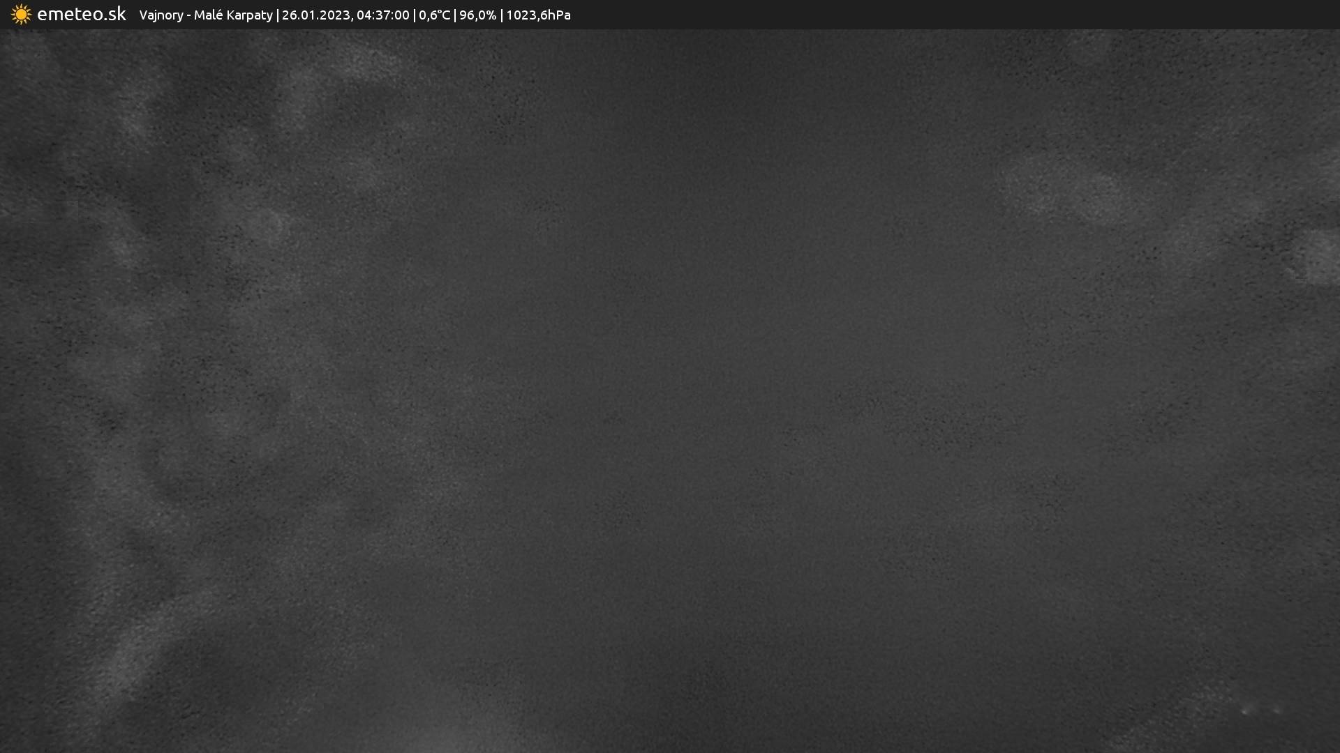1340x753 pixels.
Task: Click the temperature reading 0,6°C
Action: pyautogui.click(x=434, y=15)
